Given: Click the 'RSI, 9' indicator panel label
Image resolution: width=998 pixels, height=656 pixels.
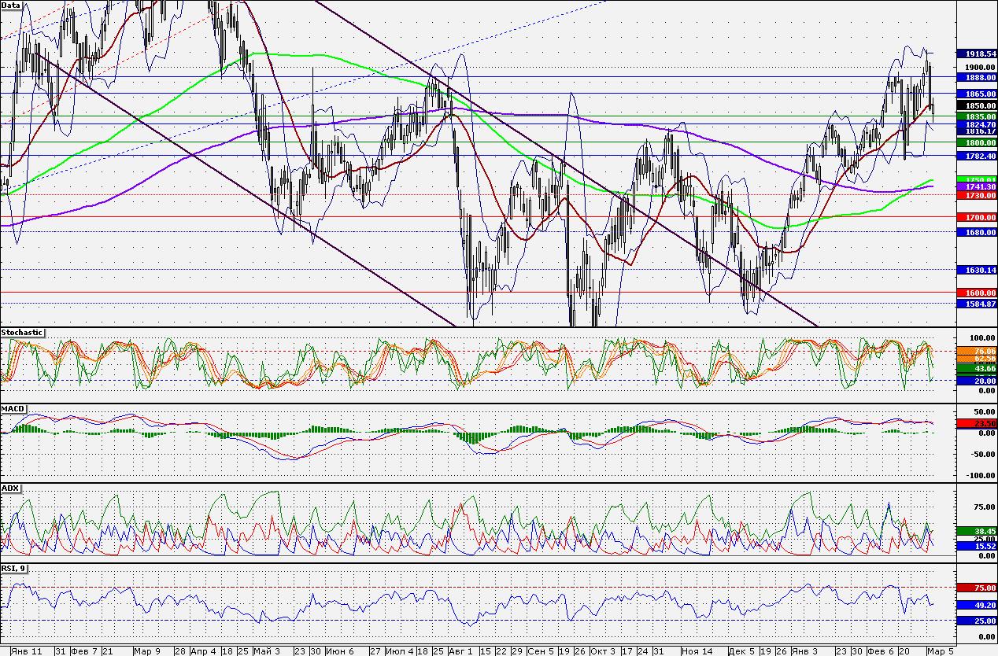Looking at the screenshot, I should pyautogui.click(x=15, y=567).
